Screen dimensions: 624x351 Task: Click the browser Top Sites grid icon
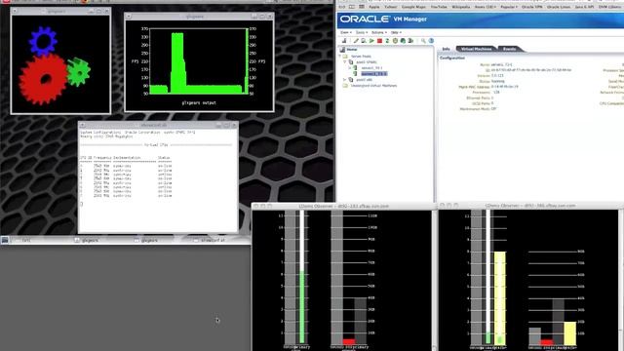[362, 7]
